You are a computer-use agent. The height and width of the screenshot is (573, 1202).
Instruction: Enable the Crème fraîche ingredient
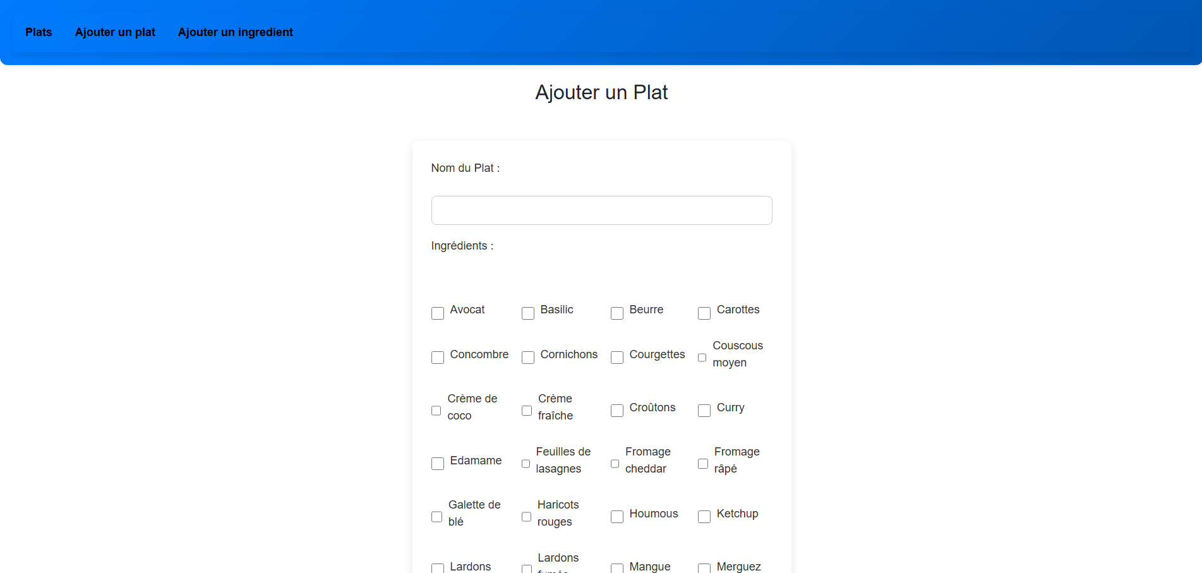tap(527, 411)
